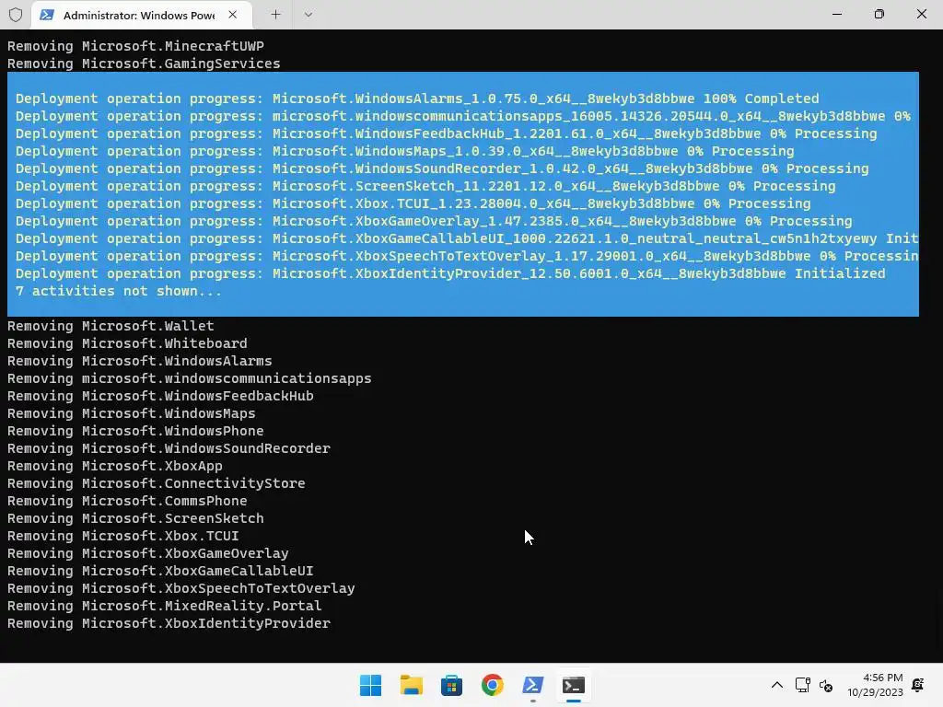Viewport: 943px width, 707px height.
Task: Open Google Chrome from the taskbar
Action: click(x=493, y=685)
